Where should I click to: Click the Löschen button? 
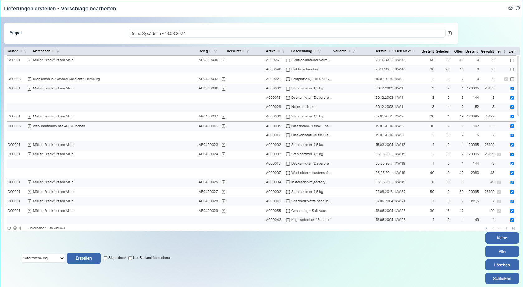[502, 265]
